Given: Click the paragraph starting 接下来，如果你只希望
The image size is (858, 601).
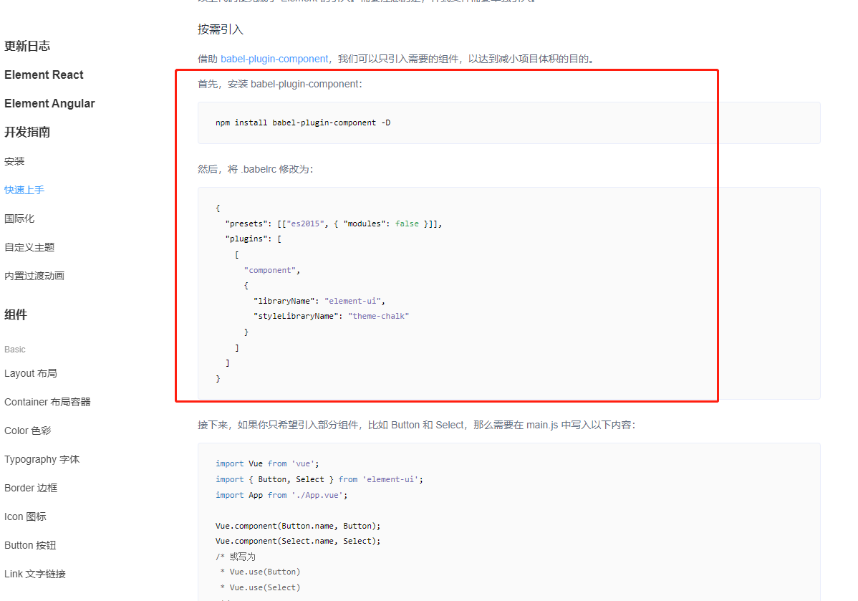Looking at the screenshot, I should (416, 425).
